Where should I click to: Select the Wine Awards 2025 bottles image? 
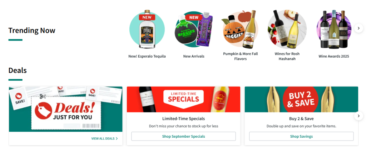click(x=334, y=29)
